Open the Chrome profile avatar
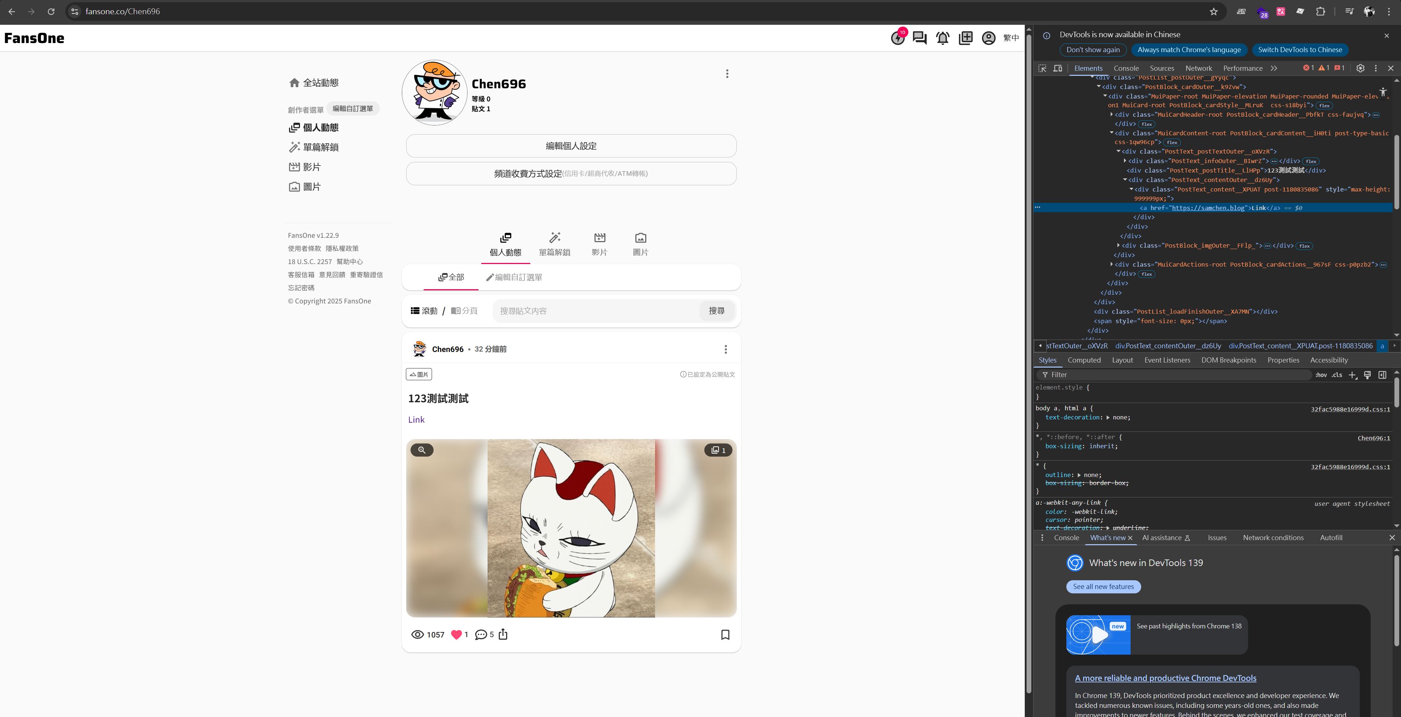 [x=1370, y=11]
